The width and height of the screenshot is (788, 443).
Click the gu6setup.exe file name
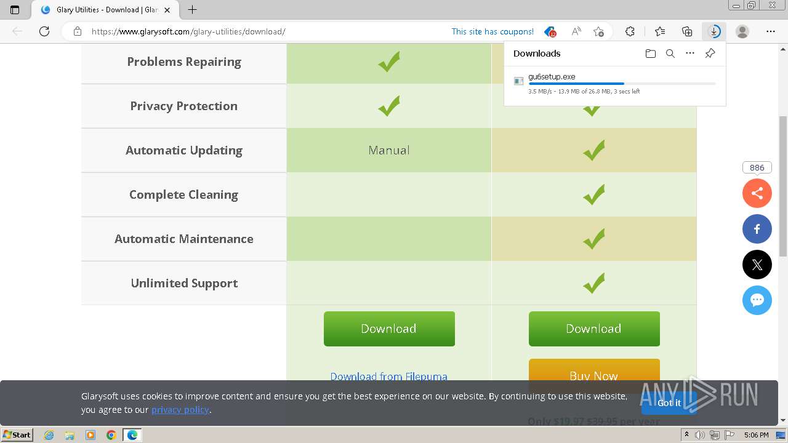coord(552,77)
